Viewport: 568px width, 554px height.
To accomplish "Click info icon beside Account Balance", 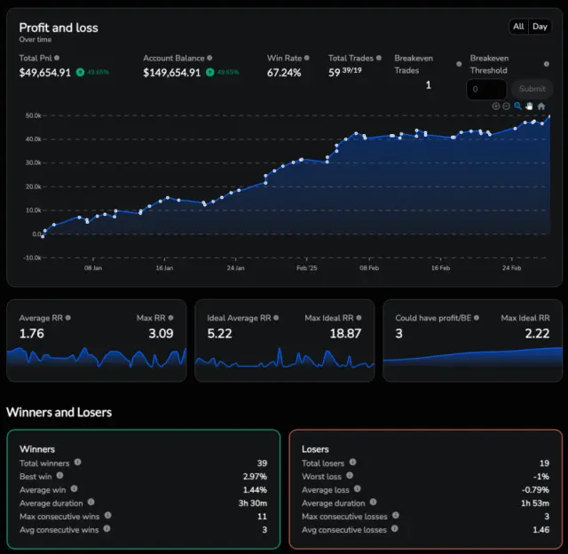I will (209, 59).
